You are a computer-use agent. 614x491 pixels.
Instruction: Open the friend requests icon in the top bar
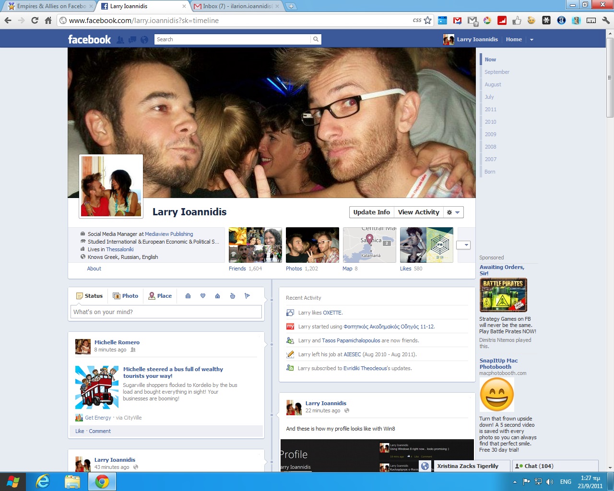(x=120, y=39)
